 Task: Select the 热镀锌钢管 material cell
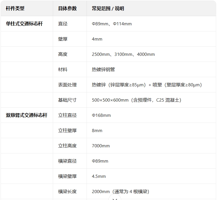pos(103,70)
